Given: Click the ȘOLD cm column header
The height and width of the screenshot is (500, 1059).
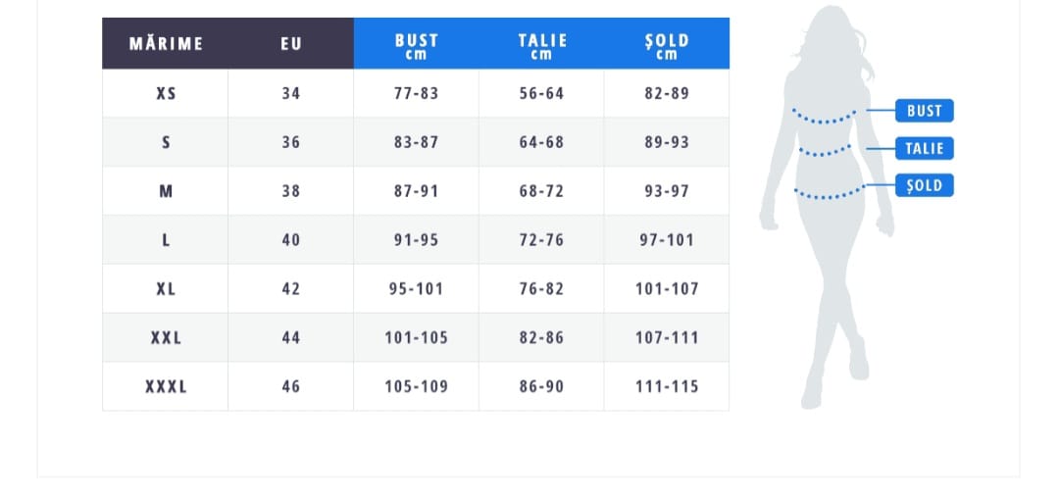Looking at the screenshot, I should click(667, 44).
